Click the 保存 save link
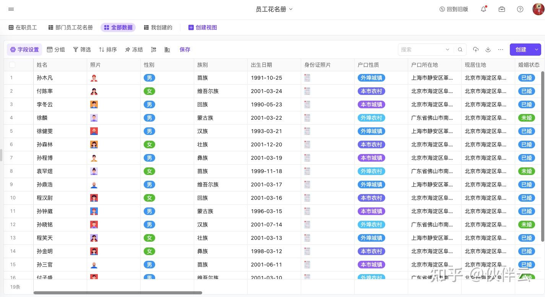The height and width of the screenshot is (297, 545). click(185, 50)
